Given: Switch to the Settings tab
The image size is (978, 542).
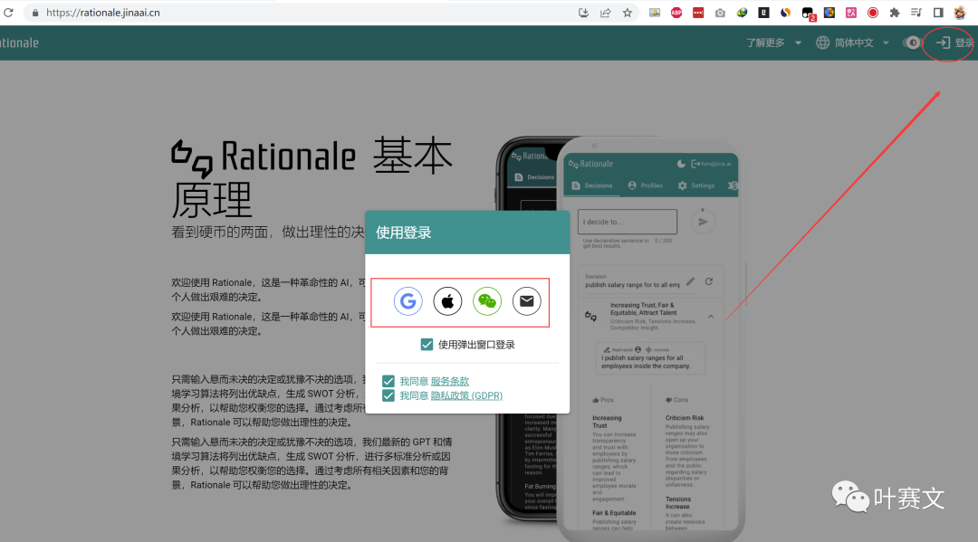Looking at the screenshot, I should click(x=699, y=185).
